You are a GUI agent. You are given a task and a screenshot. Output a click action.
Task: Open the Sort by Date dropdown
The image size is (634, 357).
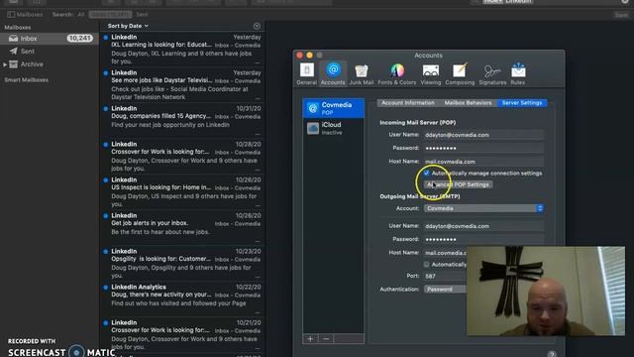(x=128, y=26)
